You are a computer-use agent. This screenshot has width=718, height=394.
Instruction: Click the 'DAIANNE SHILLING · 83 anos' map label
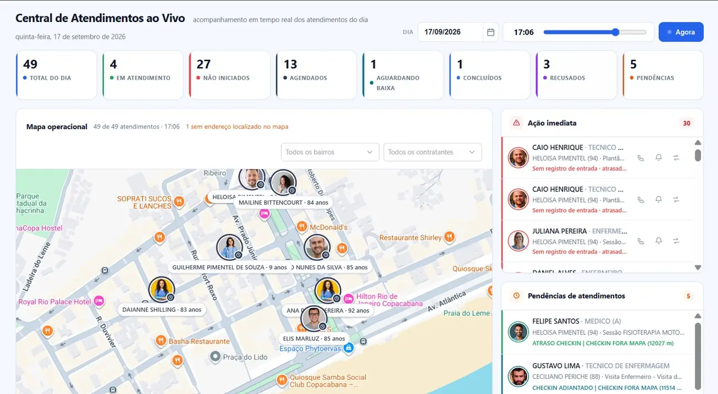tap(162, 310)
